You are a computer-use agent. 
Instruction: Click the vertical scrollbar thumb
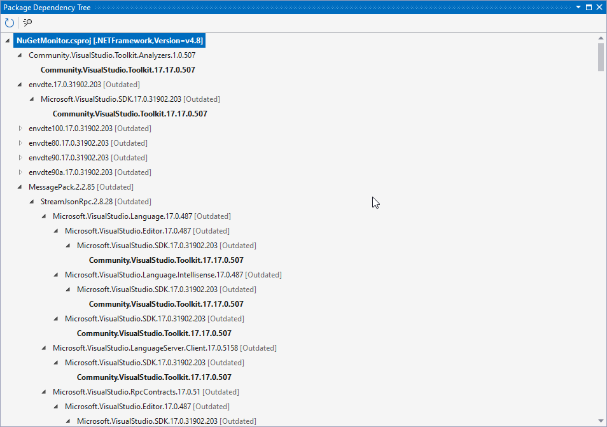(601, 57)
